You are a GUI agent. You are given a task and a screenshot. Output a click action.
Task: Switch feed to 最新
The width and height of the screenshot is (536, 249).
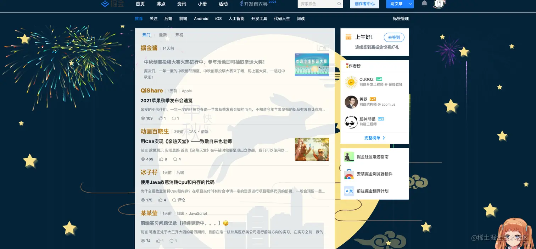point(163,35)
